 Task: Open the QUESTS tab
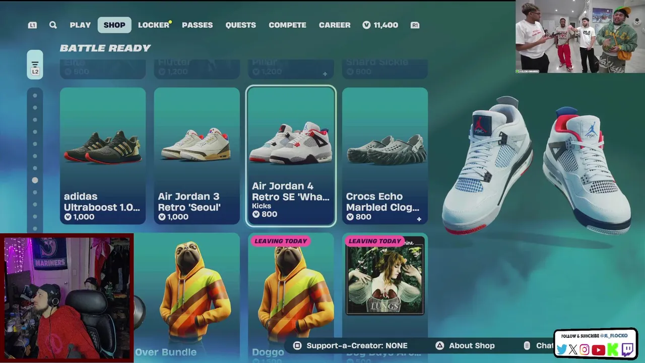[x=240, y=25]
